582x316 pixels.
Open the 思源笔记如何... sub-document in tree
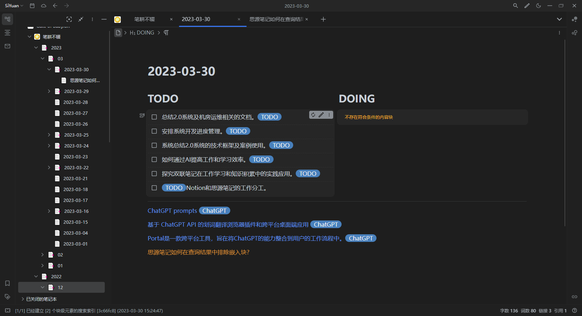pos(85,80)
